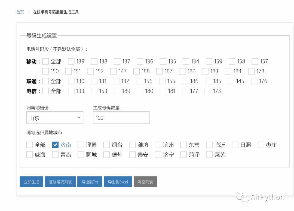Check the 134 segment box

coord(186,61)
